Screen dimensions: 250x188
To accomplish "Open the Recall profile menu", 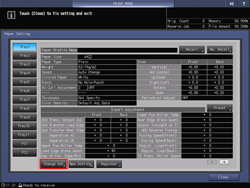I will 192,49.
